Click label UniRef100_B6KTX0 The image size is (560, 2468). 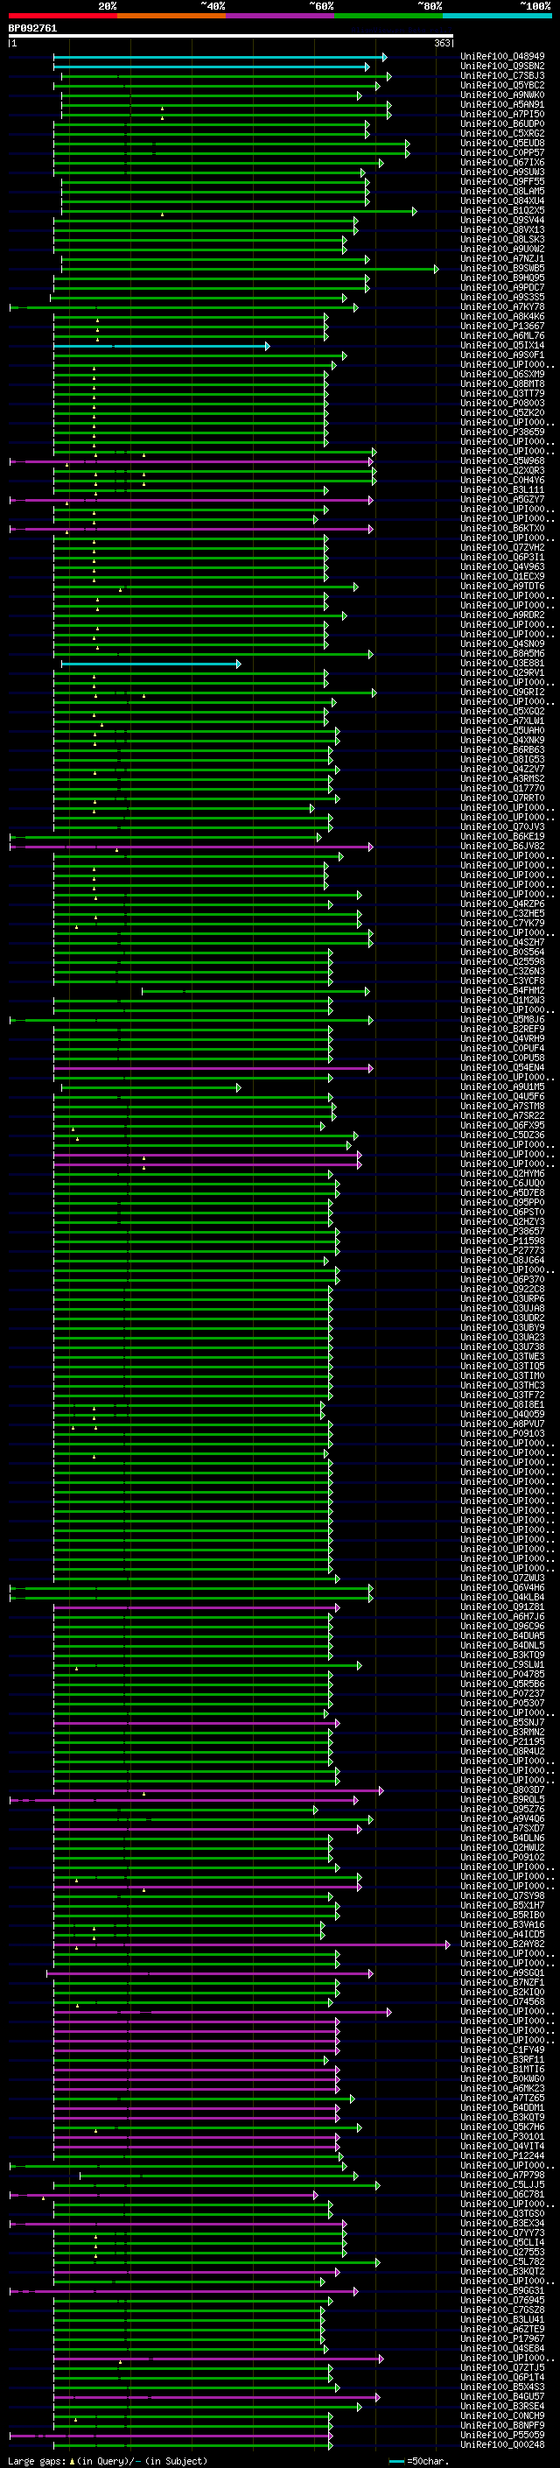click(x=502, y=528)
